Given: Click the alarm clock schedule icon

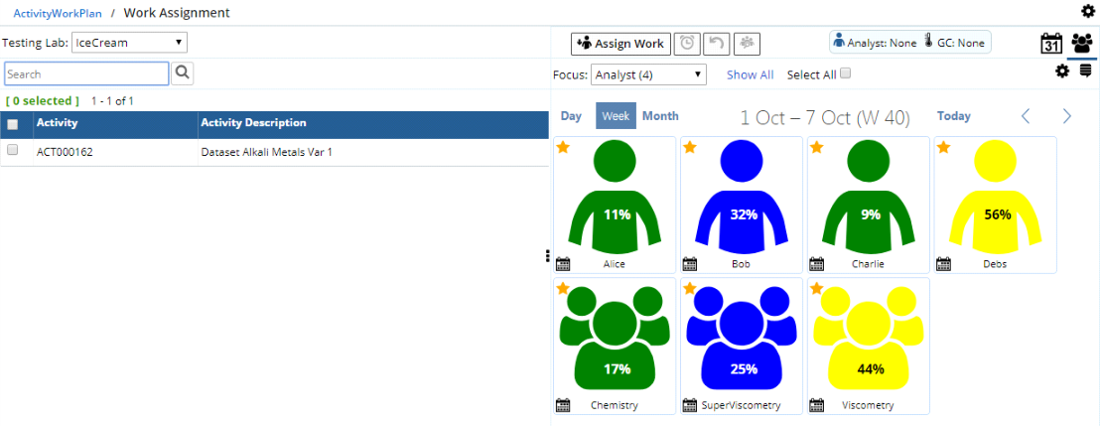Looking at the screenshot, I should 687,44.
